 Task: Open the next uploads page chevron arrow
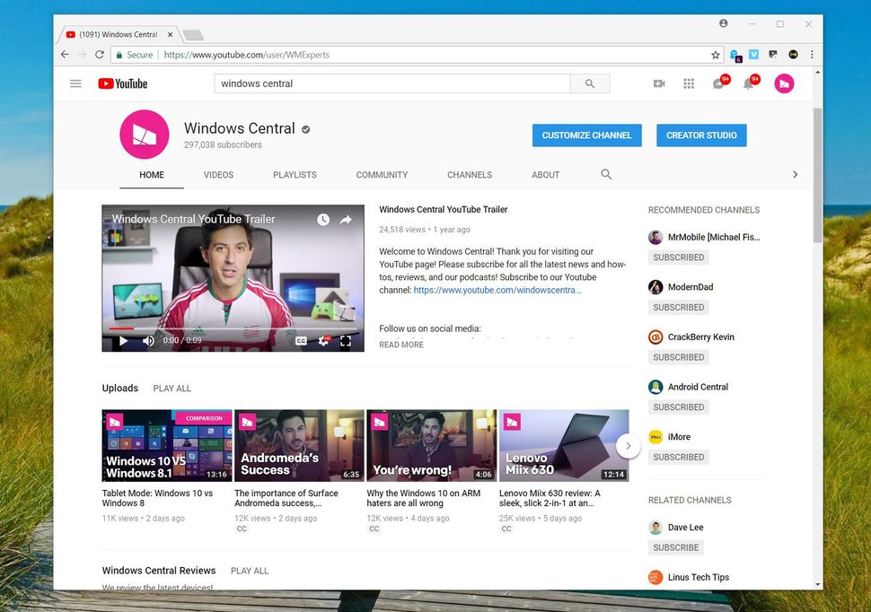(x=629, y=444)
